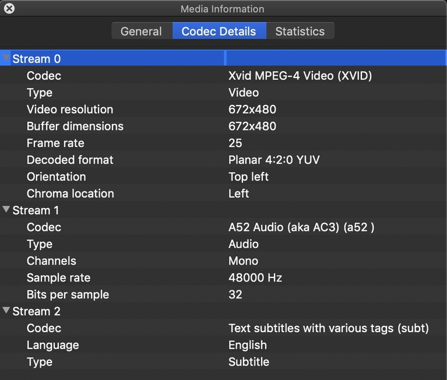The width and height of the screenshot is (447, 380).
Task: Collapse the Stream 1 disclosure triangle
Action: [6, 210]
